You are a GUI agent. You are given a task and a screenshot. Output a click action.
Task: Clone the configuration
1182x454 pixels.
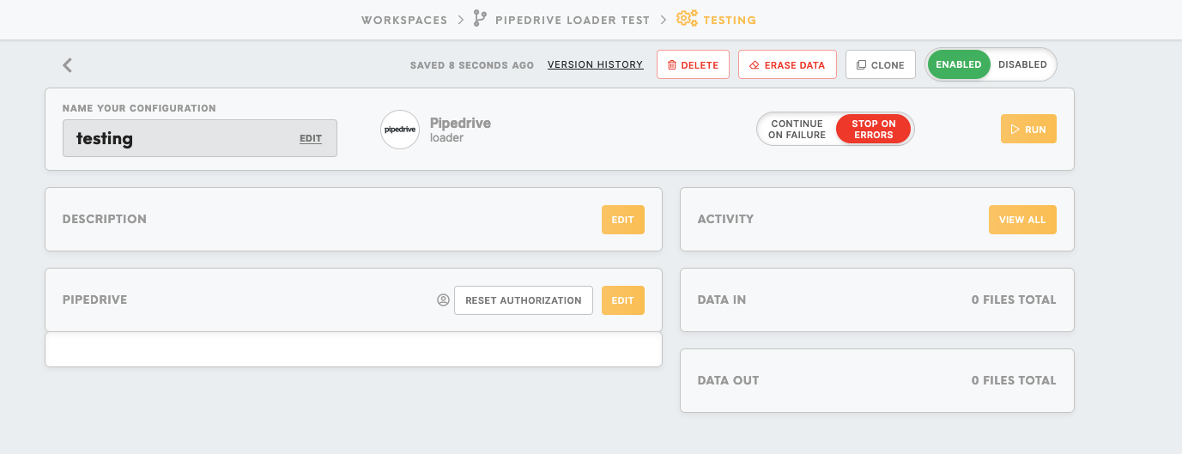tap(881, 64)
